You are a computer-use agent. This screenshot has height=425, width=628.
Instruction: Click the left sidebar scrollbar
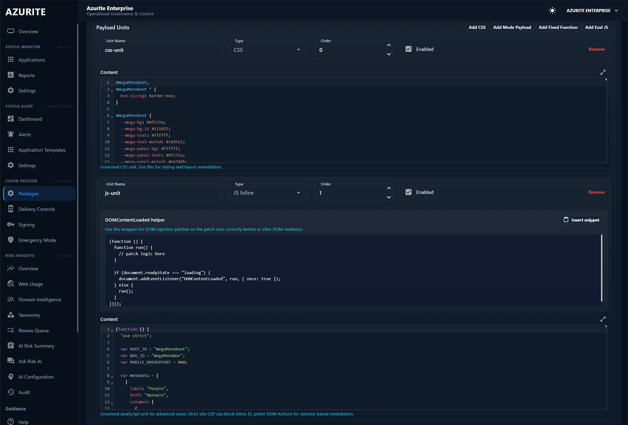(78, 178)
